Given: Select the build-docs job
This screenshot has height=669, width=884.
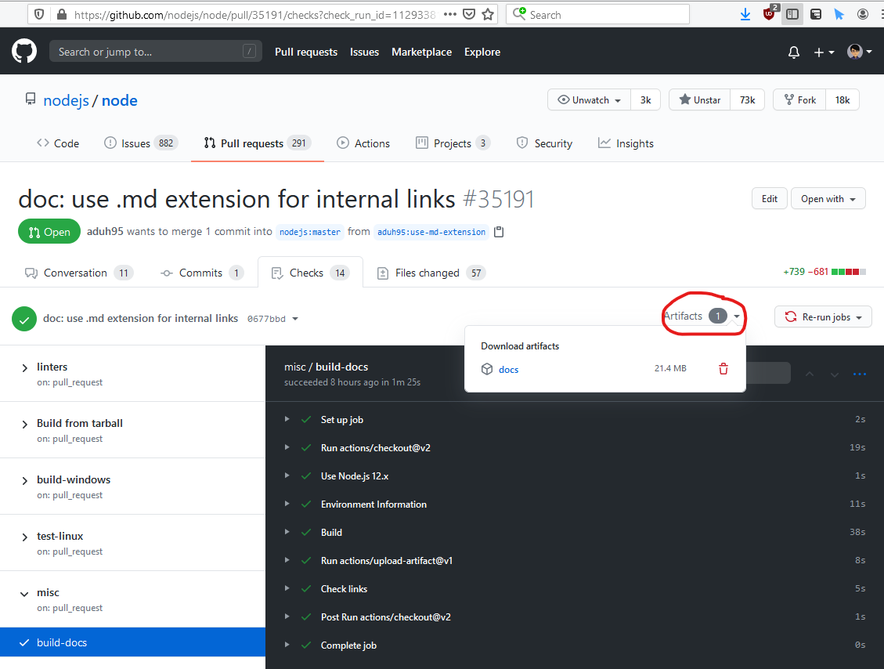Looking at the screenshot, I should click(132, 642).
